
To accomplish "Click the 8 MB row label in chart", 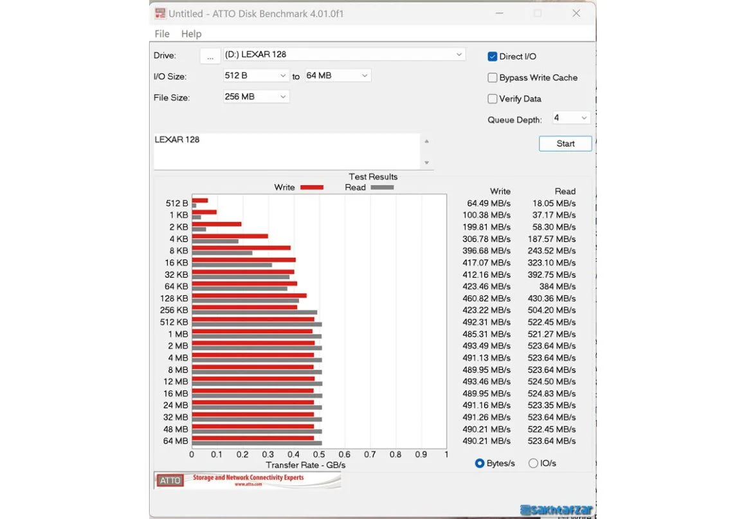I will pos(178,370).
